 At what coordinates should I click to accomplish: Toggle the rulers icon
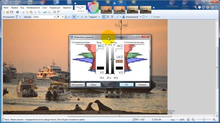point(59,12)
